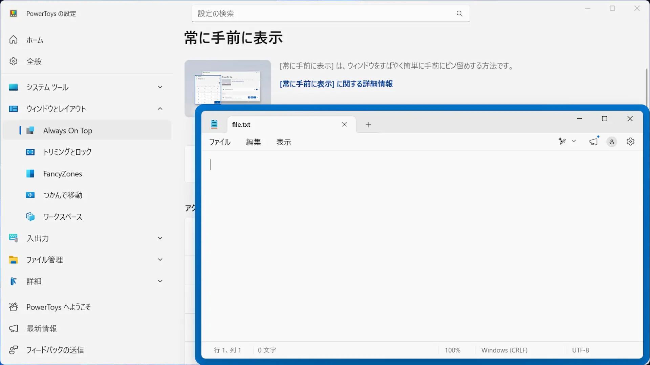The image size is (650, 365).
Task: Expand システム ツール chevron
Action: tap(160, 87)
